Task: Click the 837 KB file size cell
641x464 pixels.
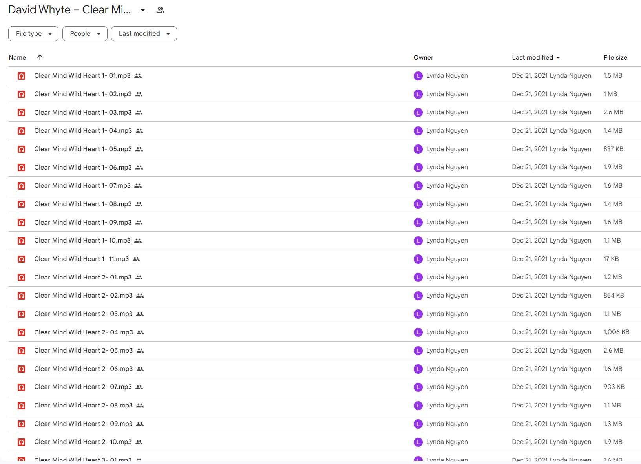Action: click(x=614, y=149)
